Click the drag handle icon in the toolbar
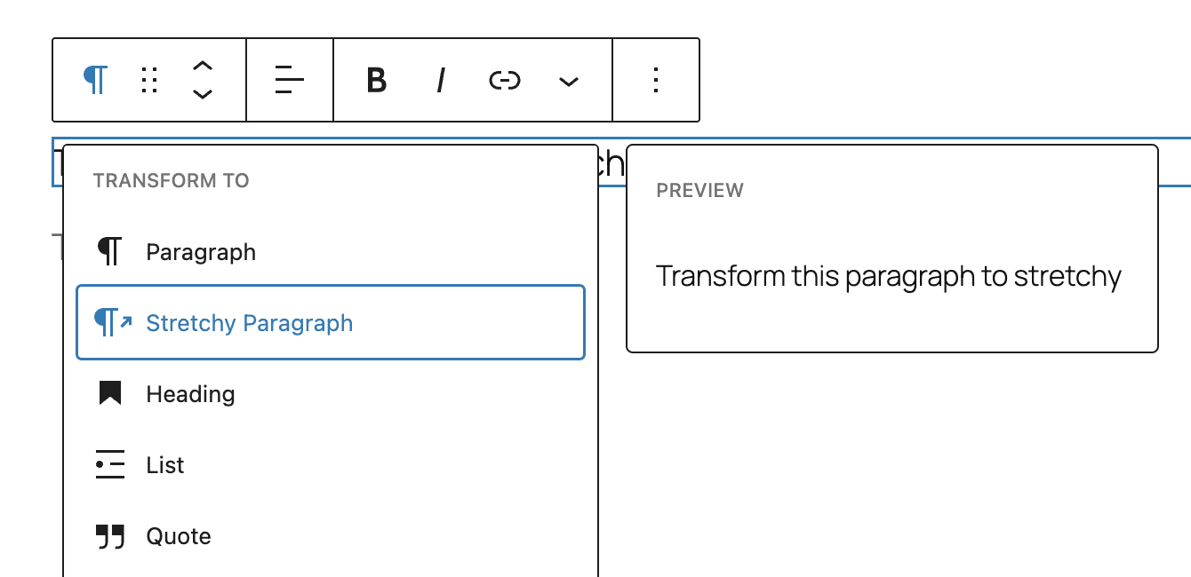 coord(148,80)
